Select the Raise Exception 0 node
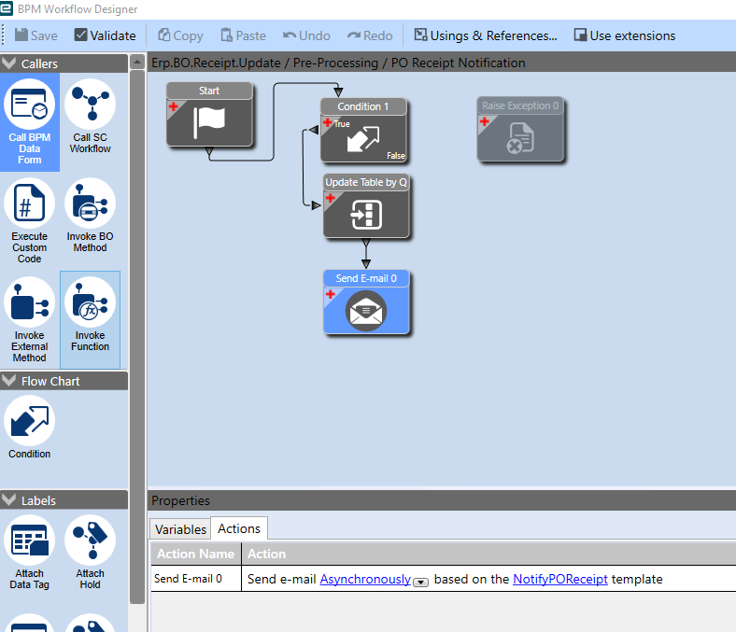736x632 pixels. click(x=520, y=130)
